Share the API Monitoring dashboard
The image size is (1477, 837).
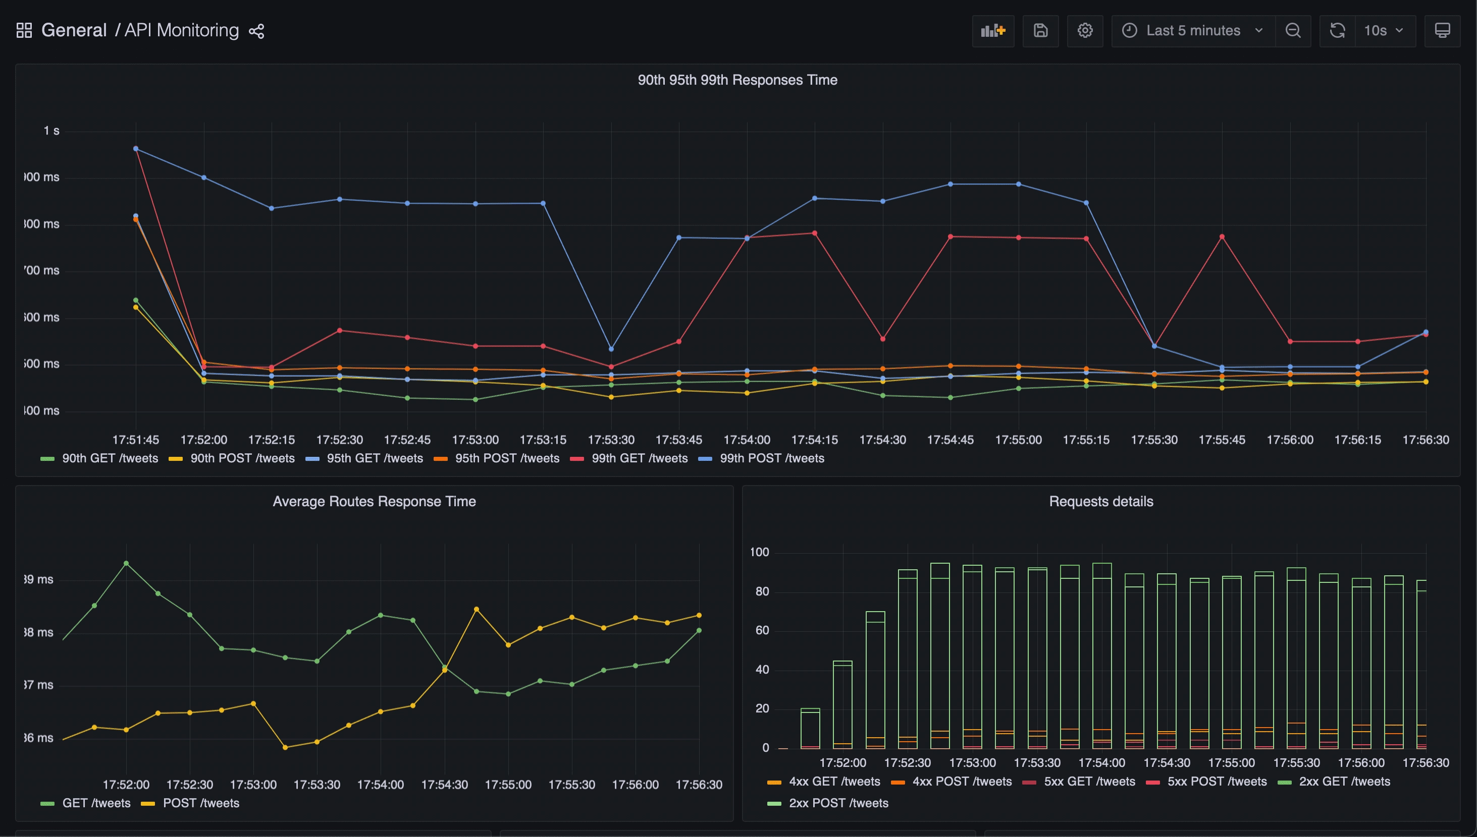(256, 31)
